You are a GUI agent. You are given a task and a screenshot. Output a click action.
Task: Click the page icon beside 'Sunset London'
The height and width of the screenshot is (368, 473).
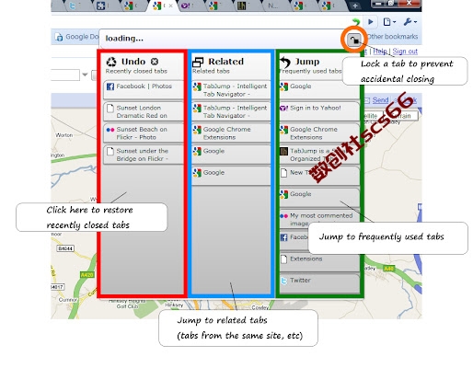pyautogui.click(x=110, y=109)
